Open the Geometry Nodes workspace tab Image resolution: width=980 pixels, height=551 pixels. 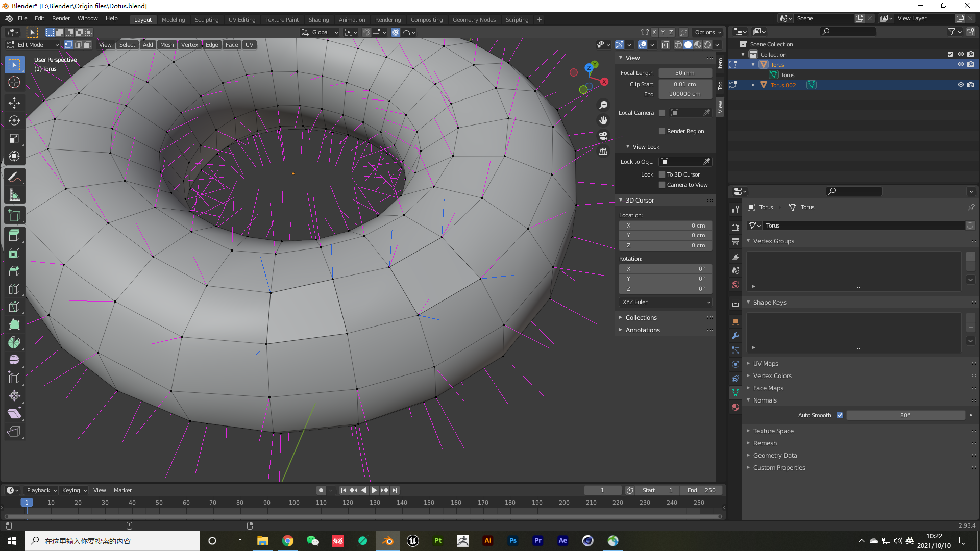pos(474,19)
